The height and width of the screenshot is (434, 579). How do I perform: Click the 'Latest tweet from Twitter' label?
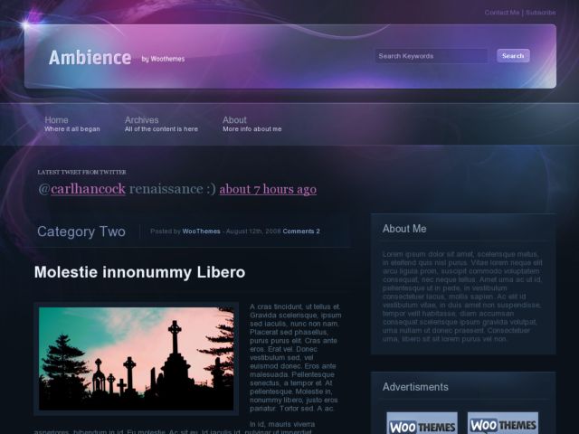82,172
